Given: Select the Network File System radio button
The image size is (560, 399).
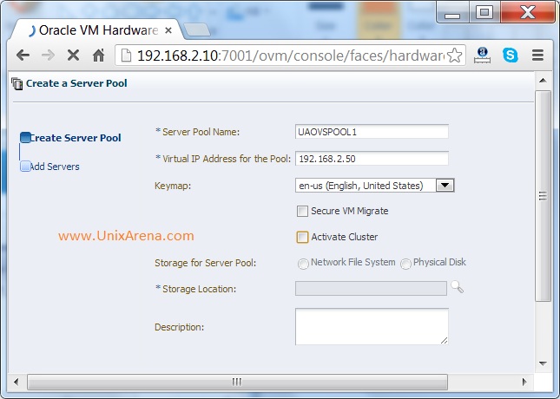Looking at the screenshot, I should pos(303,264).
